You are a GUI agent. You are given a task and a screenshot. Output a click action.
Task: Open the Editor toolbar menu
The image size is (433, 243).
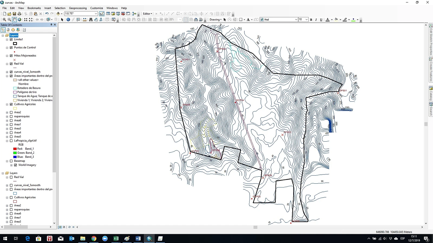tap(147, 13)
